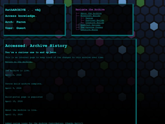165x124 pixels.
Task: Open the Tavron link
Action: [x=89, y=18]
